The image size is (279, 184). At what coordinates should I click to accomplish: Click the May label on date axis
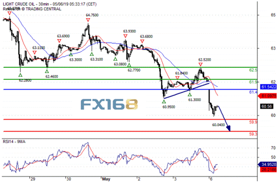[106, 179]
